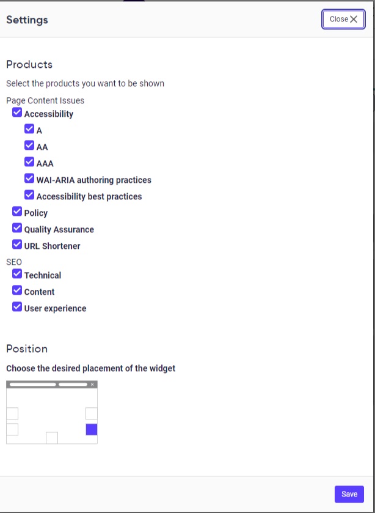Image resolution: width=375 pixels, height=513 pixels.
Task: Select bottom-right widget placement (highlighted square)
Action: click(90, 429)
